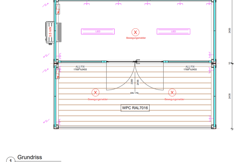Image resolution: width=252 pixels, height=162 pixels.
Task: Select the lower-left Bewegungsmelder sensor on decking
Action: coord(95,93)
